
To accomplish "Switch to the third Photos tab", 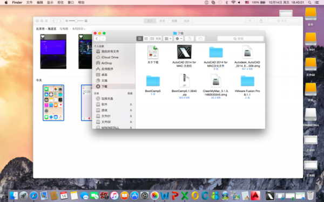I will click(x=174, y=21).
